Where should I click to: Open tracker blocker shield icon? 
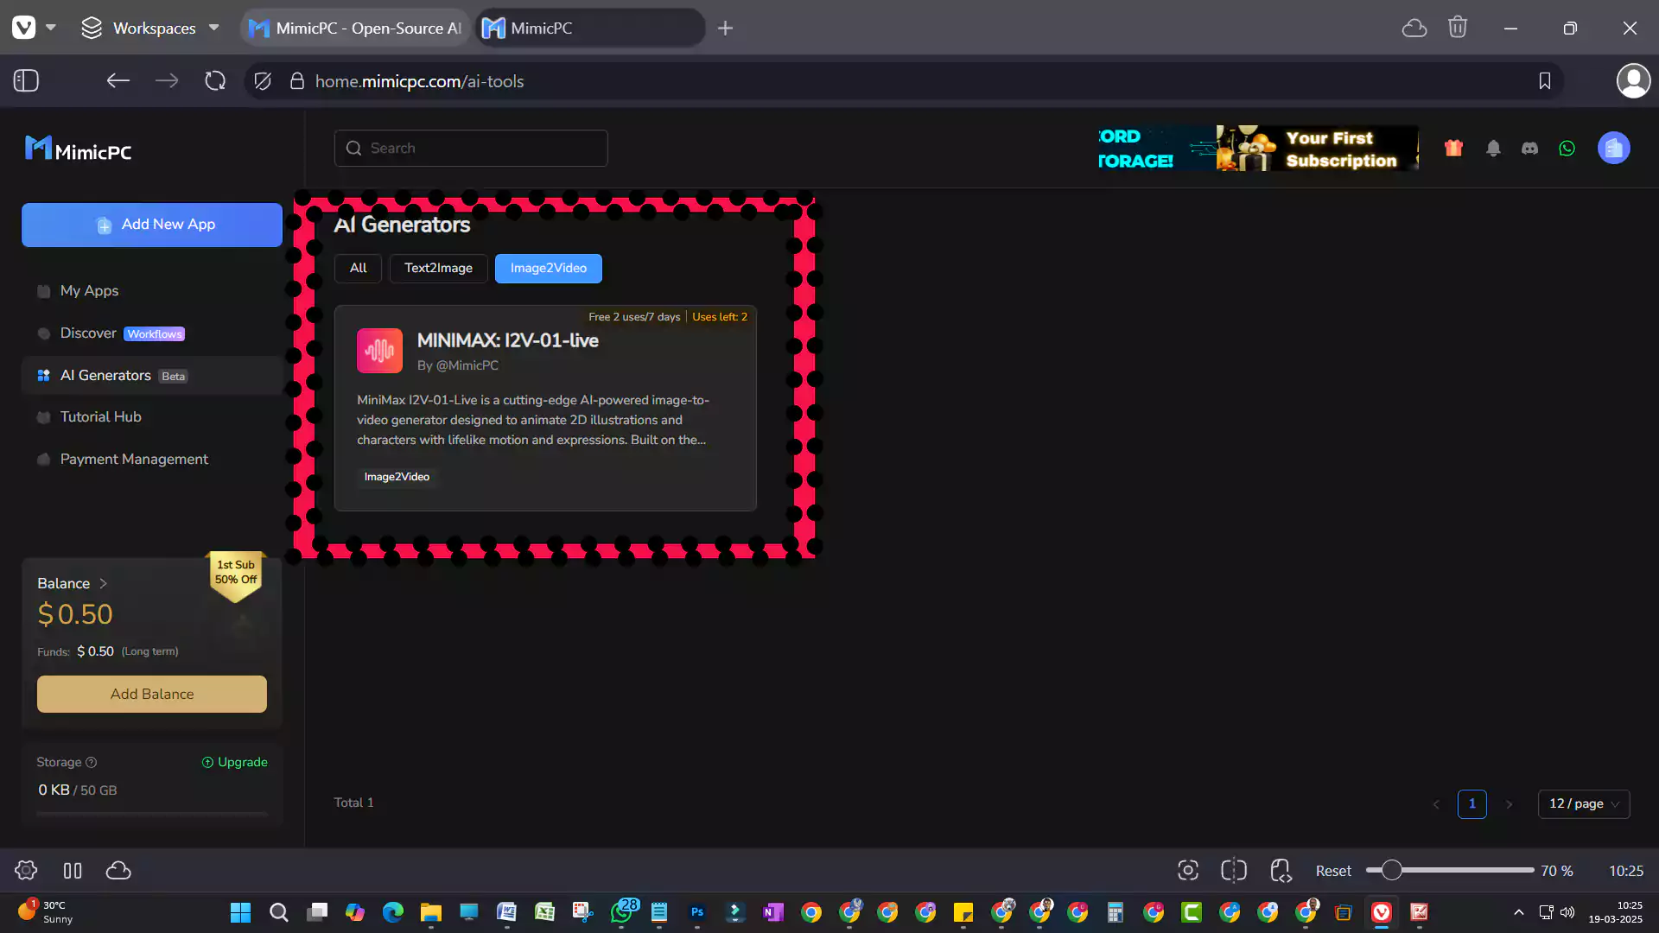pyautogui.click(x=263, y=81)
